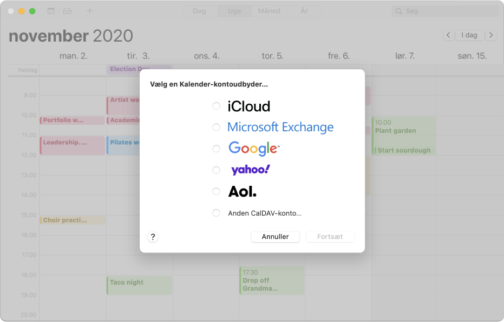Screen dimensions: 504x322
Task: Open the Leadership event on Monday
Action: [x=73, y=146]
